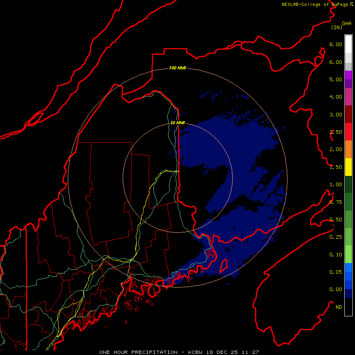Click the [IN] units label
Image resolution: width=355 pixels, height=355 pixels.
(x=336, y=27)
